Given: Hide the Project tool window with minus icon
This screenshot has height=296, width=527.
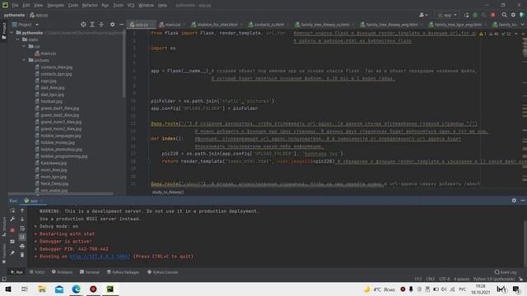Looking at the screenshot, I should click(x=121, y=25).
